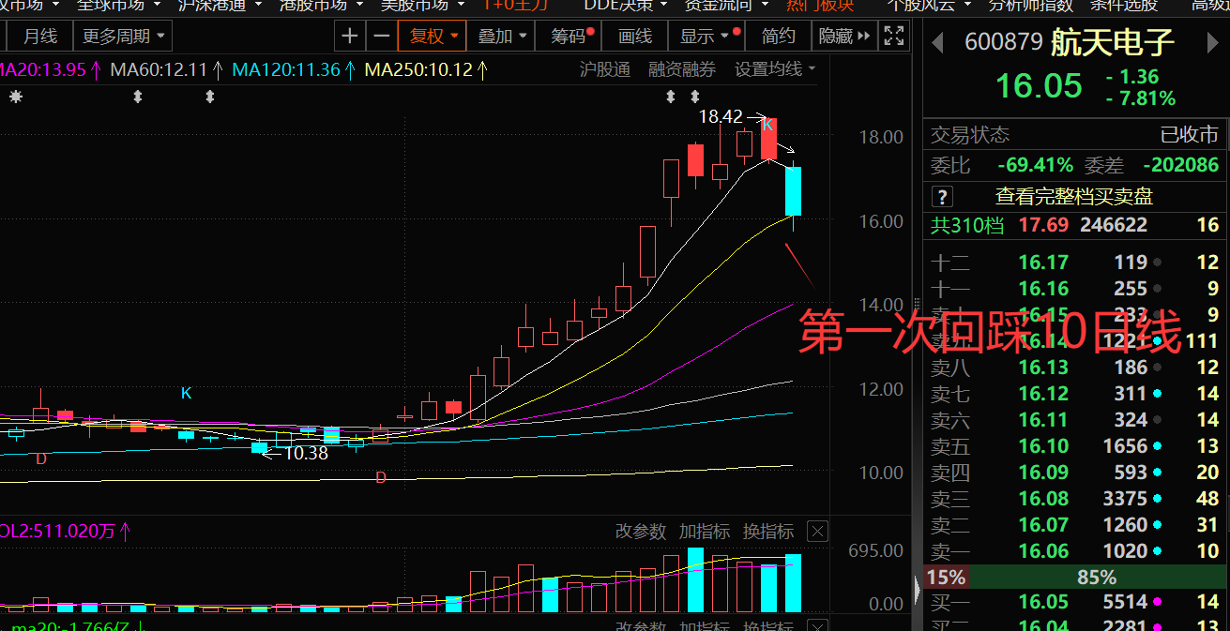Screen dimensions: 1230x631
Task: Click the MA60:12.11 legend label
Action: pyautogui.click(x=159, y=69)
